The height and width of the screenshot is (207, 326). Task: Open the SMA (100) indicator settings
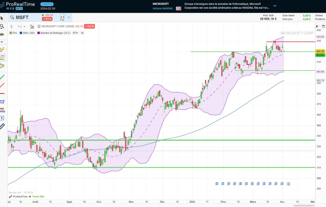coord(28,33)
